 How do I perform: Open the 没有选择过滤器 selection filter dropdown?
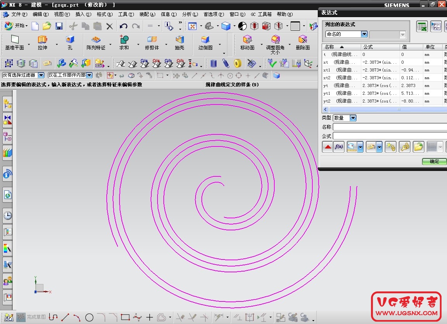(41, 75)
